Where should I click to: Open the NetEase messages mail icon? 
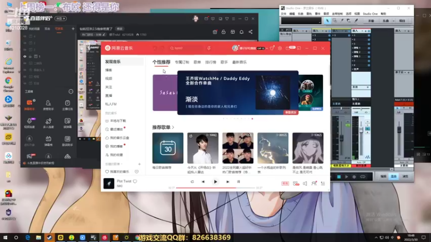coord(288,48)
